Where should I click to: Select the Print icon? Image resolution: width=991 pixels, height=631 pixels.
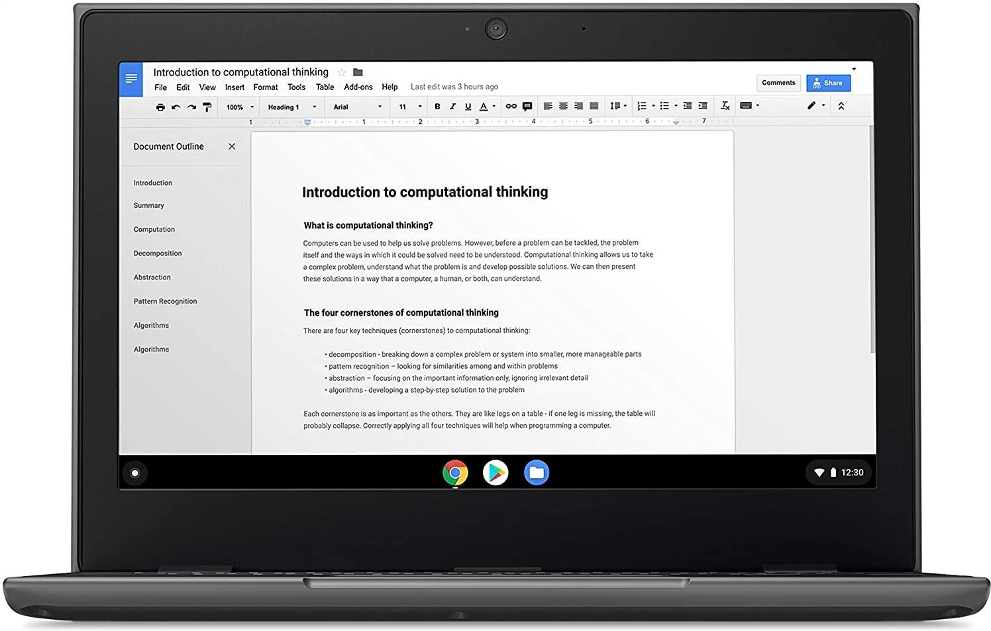pos(160,107)
